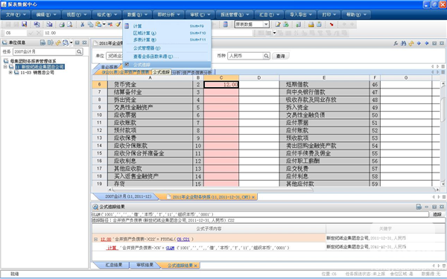Screen dimensions: 447x279
Task: Collapse the 12.00 formula trace row
Action: click(x=95, y=240)
